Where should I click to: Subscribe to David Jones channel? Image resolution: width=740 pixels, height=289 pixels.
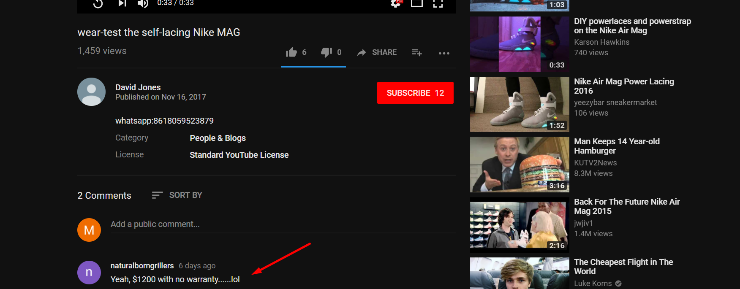pyautogui.click(x=415, y=93)
